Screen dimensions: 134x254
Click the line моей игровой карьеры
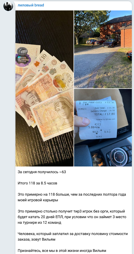tap(38, 200)
